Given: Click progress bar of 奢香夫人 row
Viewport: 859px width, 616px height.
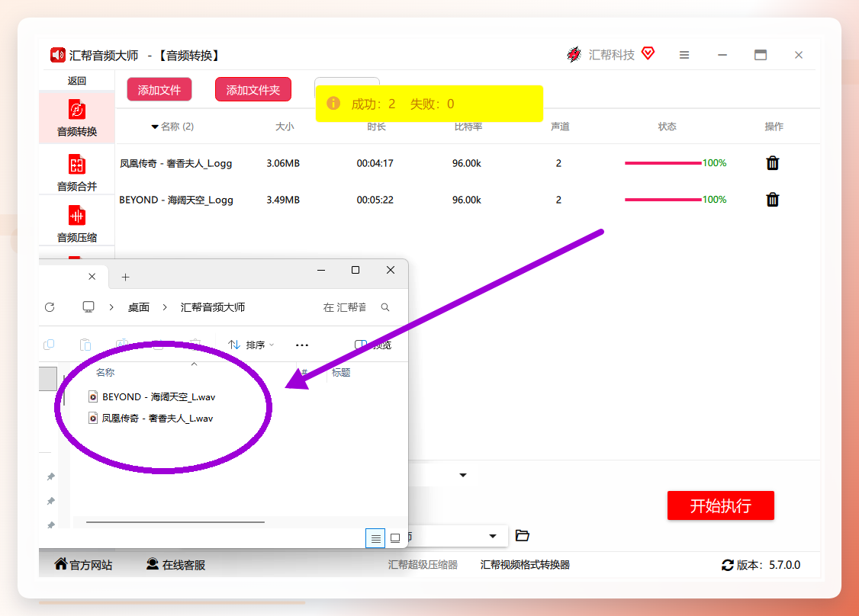Looking at the screenshot, I should tap(663, 163).
